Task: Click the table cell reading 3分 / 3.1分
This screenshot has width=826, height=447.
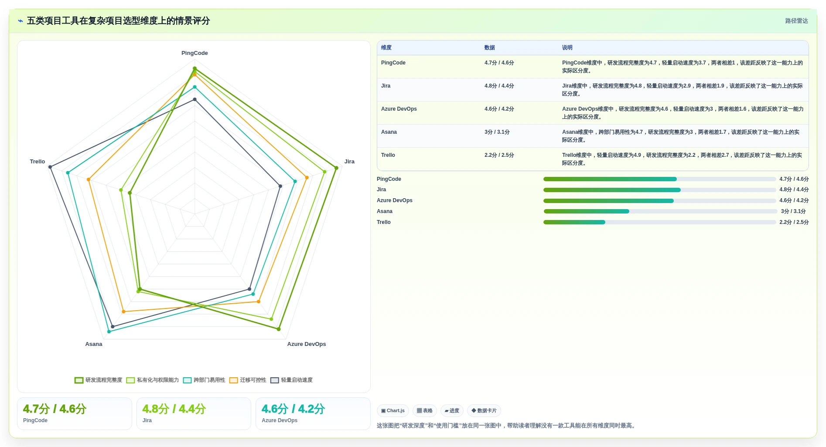Action: 497,132
